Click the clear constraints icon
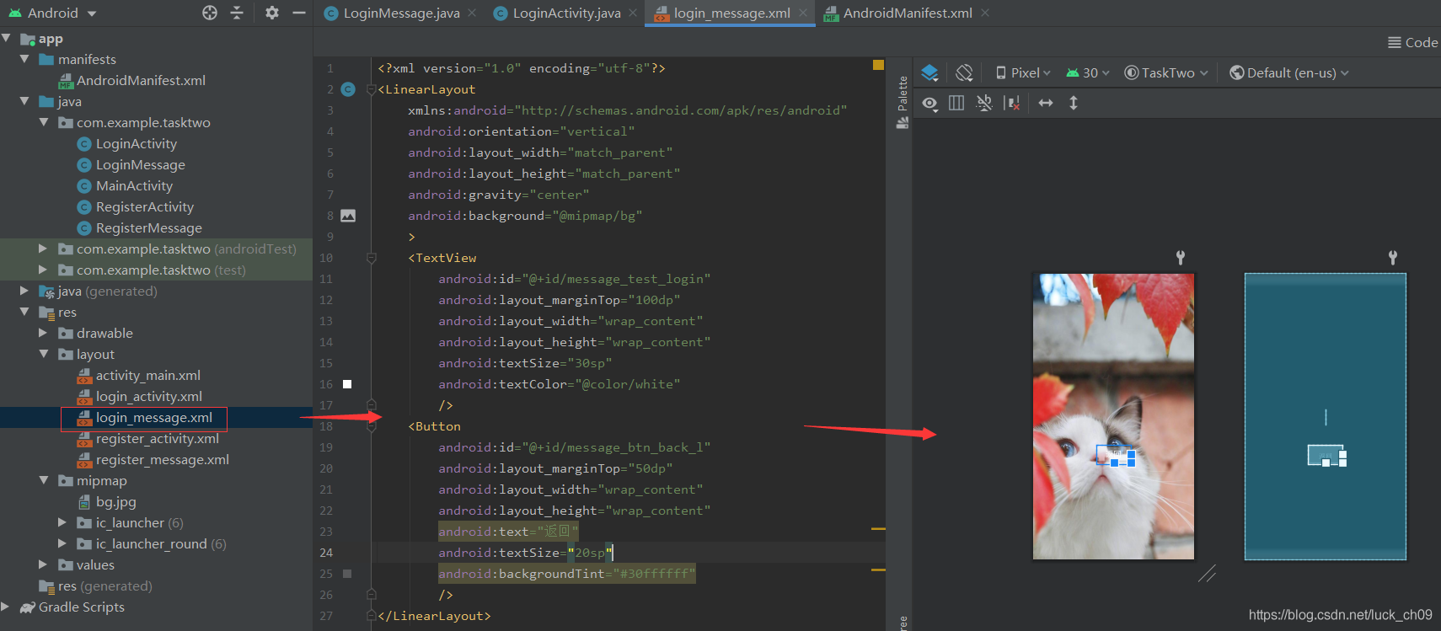The height and width of the screenshot is (631, 1441). pos(1013,103)
